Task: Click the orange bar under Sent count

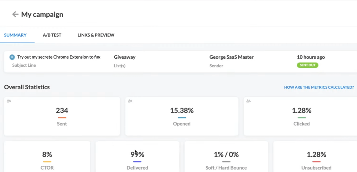Action: (62, 118)
